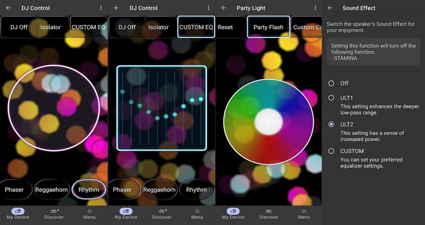The height and width of the screenshot is (225, 425).
Task: Tap Reset in Party Light screen
Action: (x=225, y=27)
